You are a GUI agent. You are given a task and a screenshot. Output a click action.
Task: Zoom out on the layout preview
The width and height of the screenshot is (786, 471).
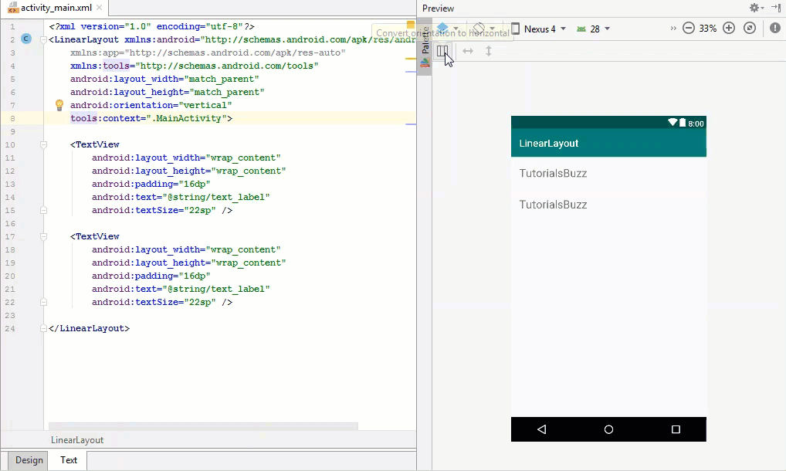click(x=687, y=28)
